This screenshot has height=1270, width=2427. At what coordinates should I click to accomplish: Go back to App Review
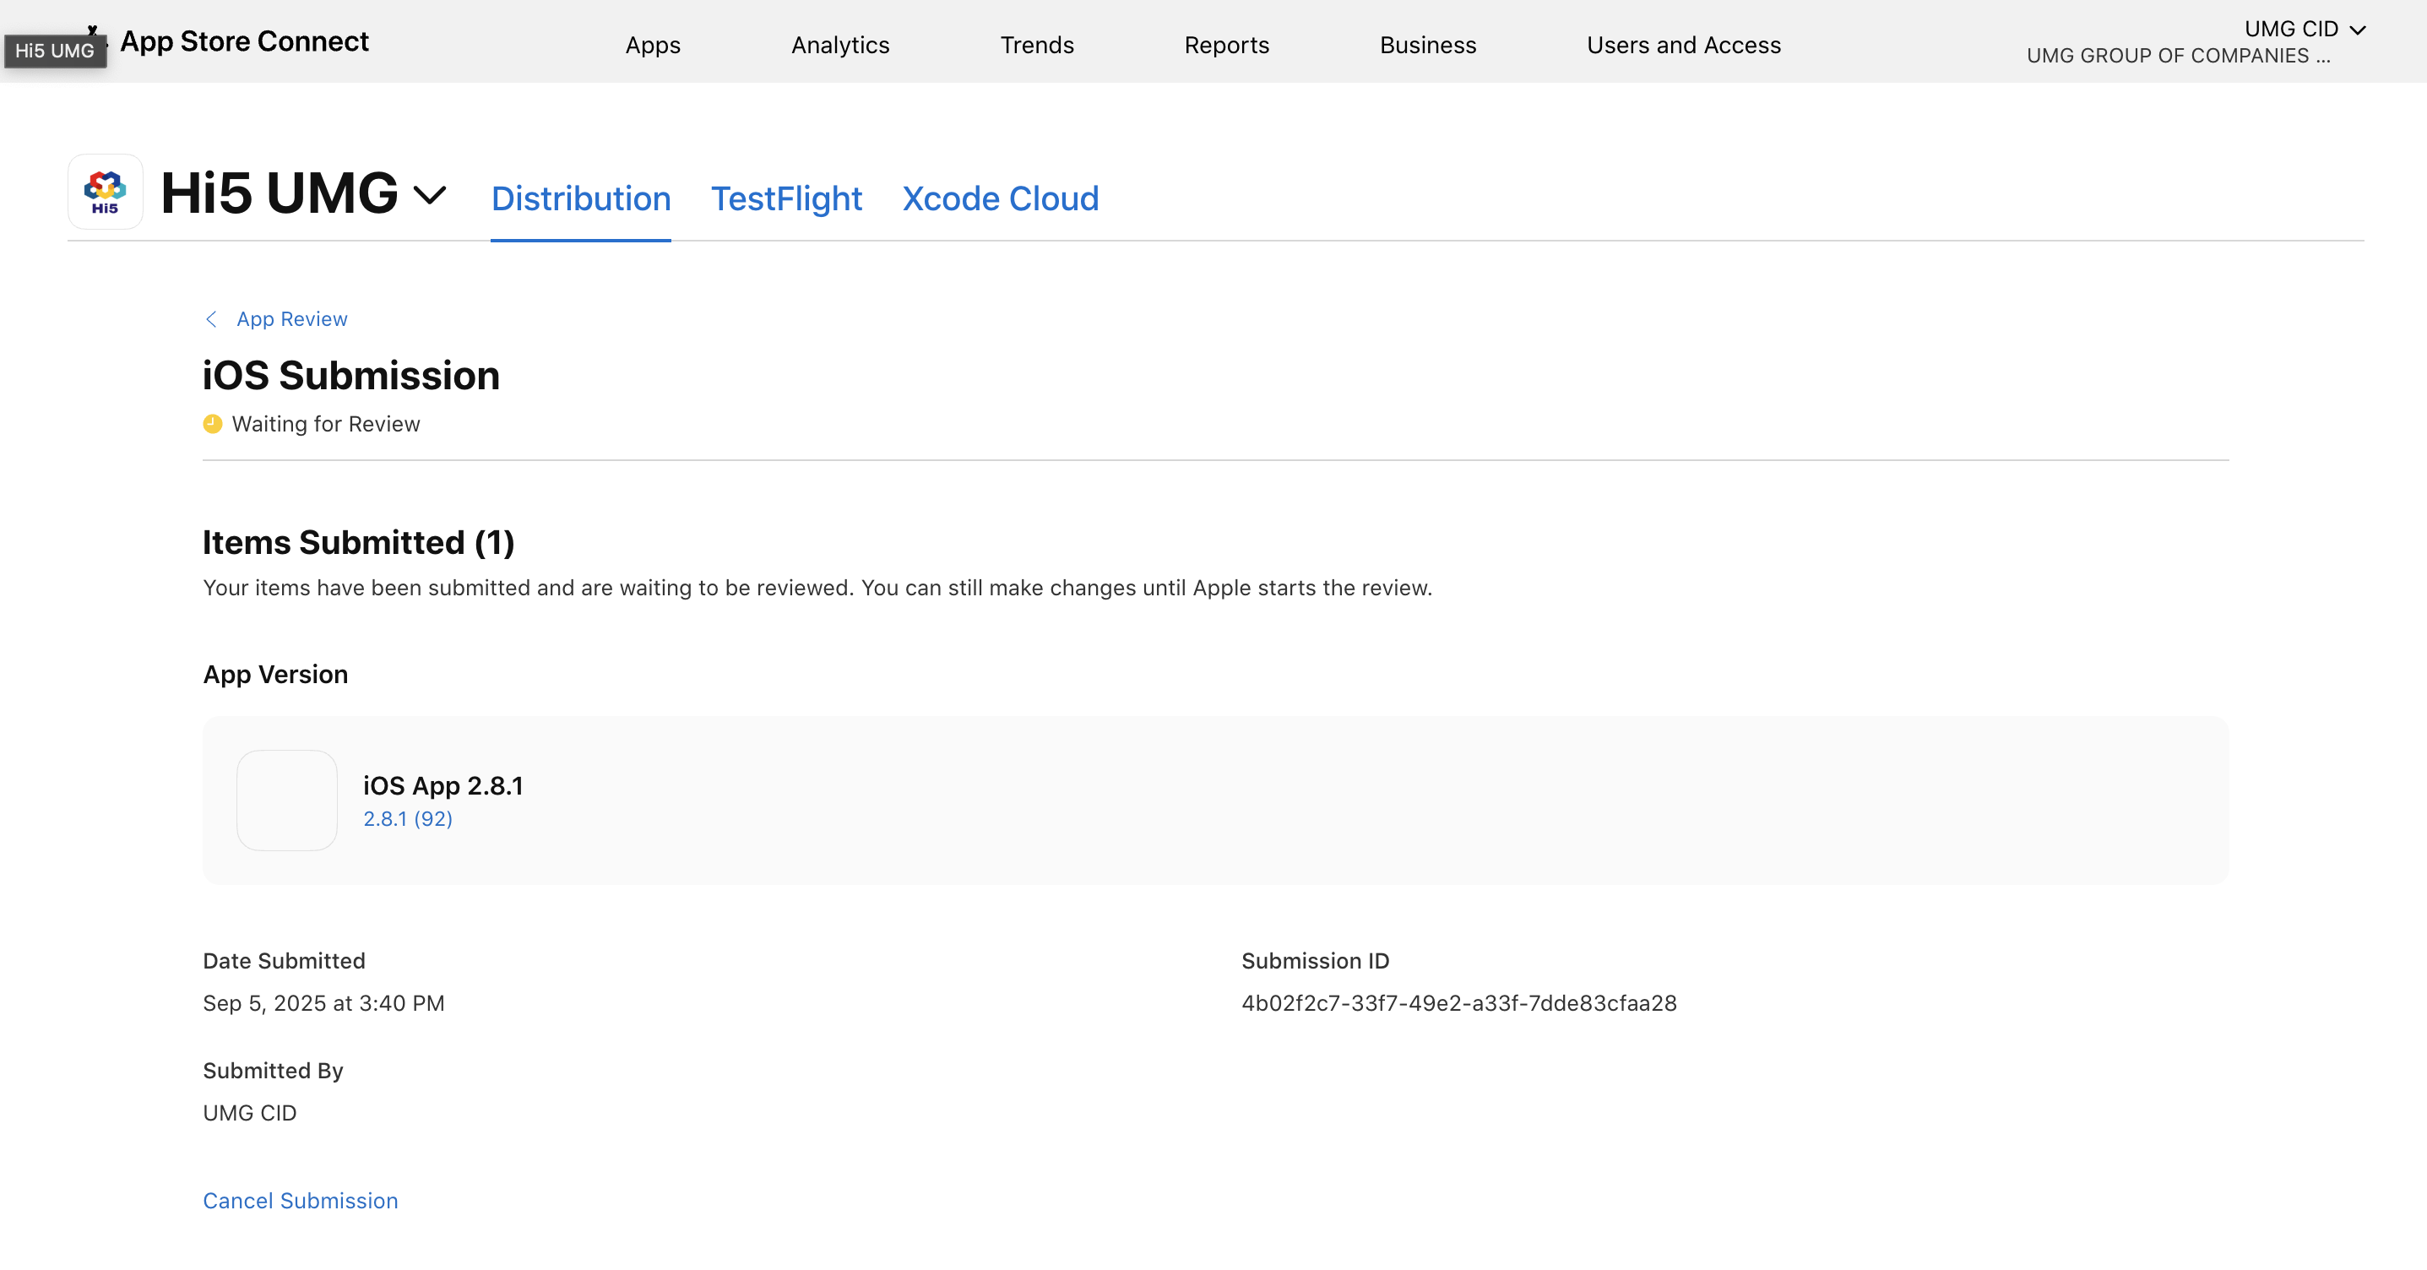coord(291,319)
